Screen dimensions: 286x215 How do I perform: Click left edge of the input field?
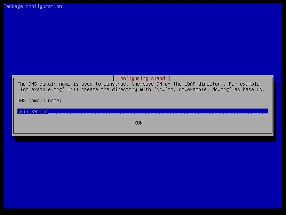point(18,111)
